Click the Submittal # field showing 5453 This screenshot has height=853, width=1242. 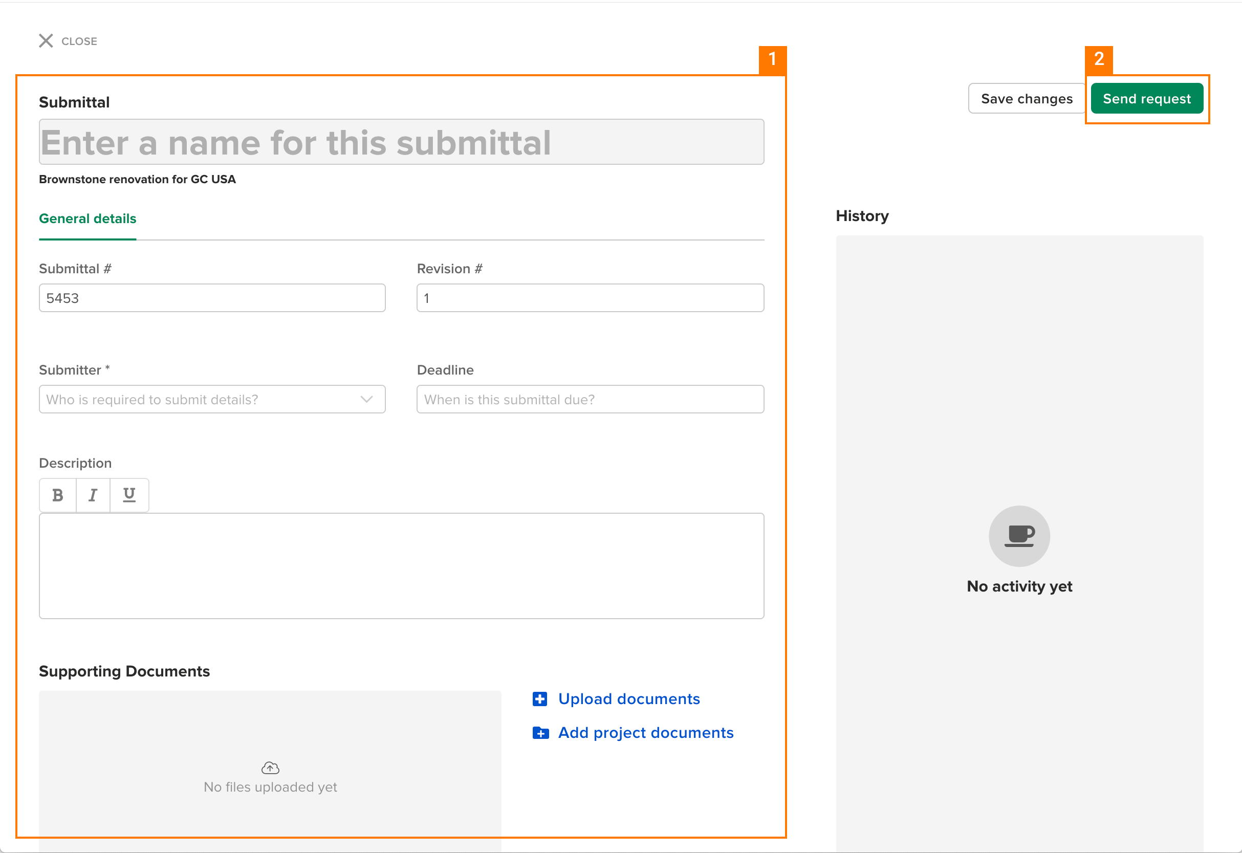[212, 298]
